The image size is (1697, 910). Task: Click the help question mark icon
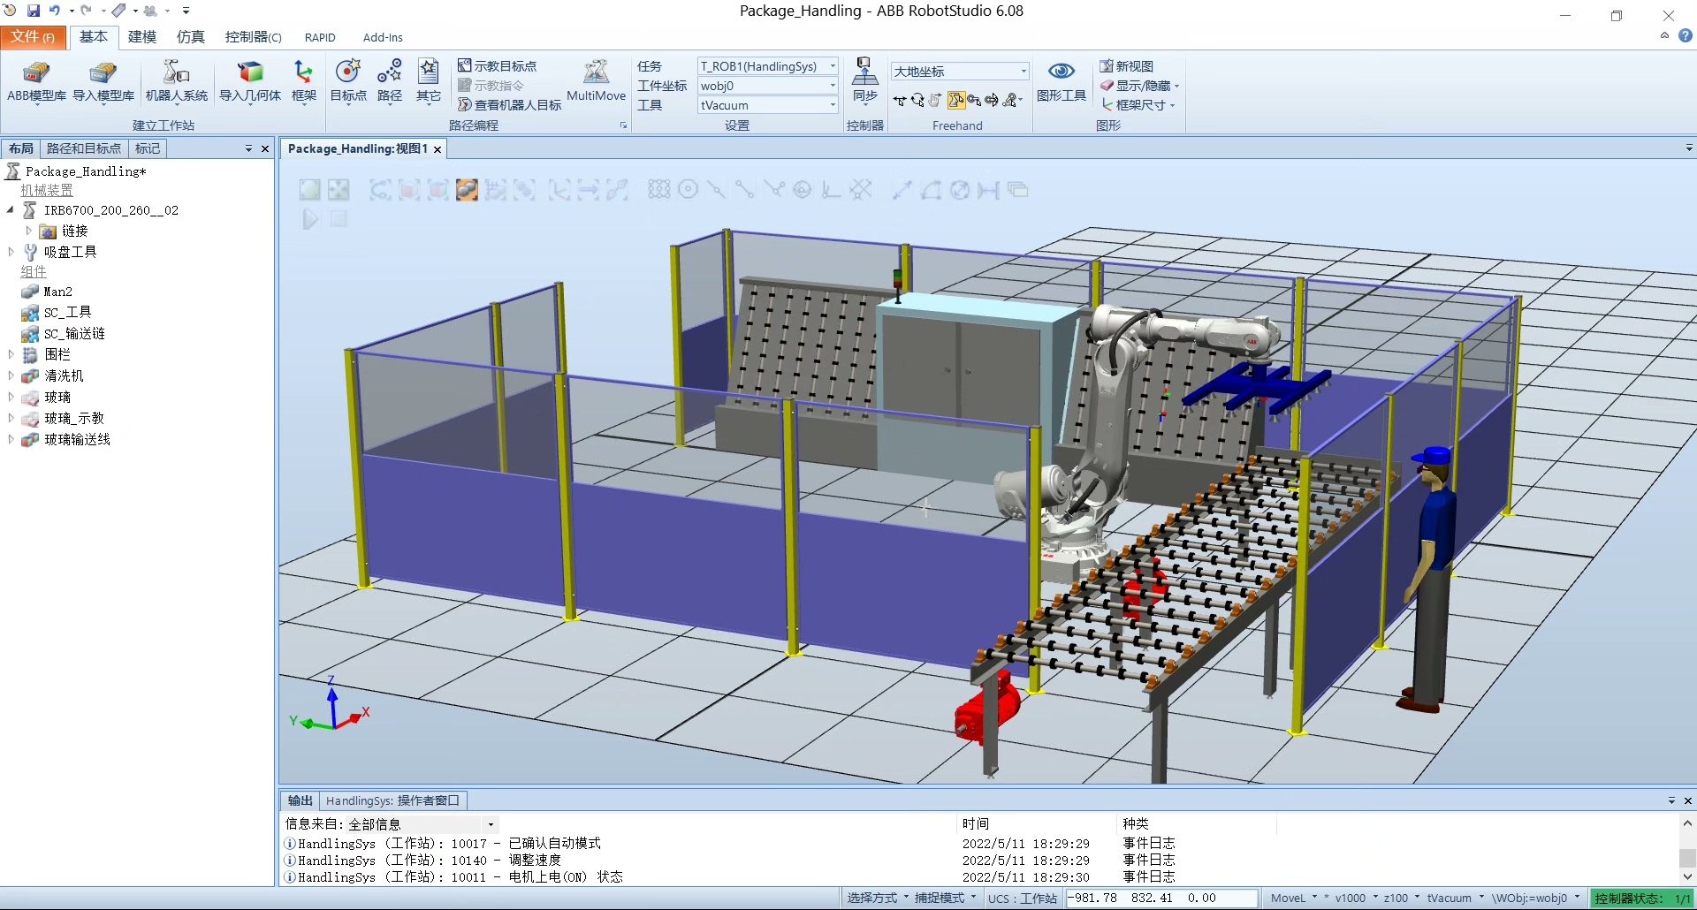pos(1686,36)
